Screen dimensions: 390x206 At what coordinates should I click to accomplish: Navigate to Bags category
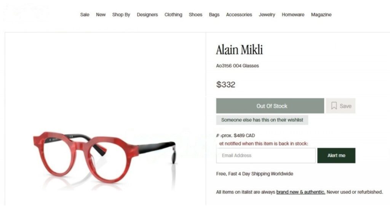tap(214, 15)
